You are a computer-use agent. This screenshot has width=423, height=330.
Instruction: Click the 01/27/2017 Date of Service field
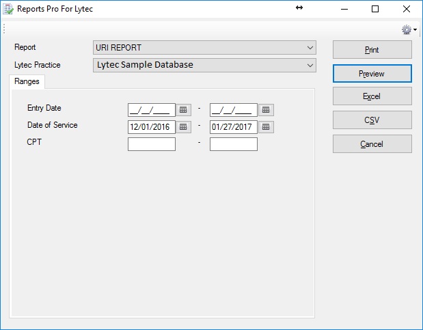point(234,127)
